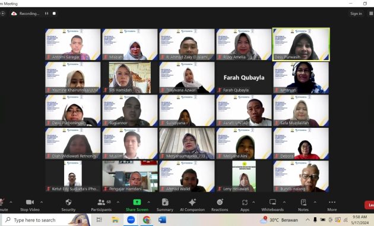Open the meeting Summary icon
The height and width of the screenshot is (226, 374).
tap(165, 202)
